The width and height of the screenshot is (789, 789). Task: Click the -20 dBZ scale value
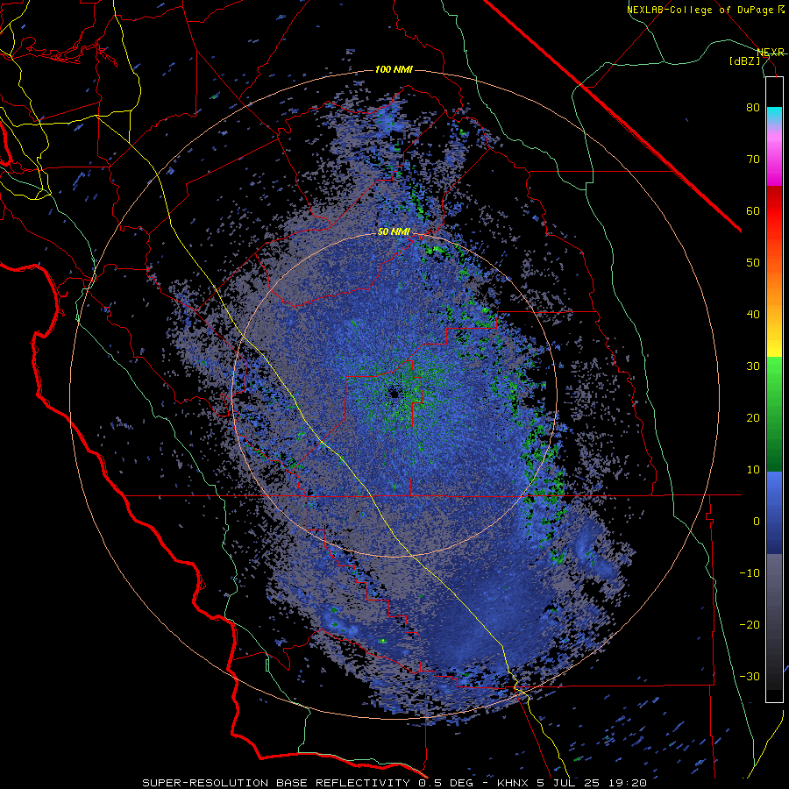750,625
